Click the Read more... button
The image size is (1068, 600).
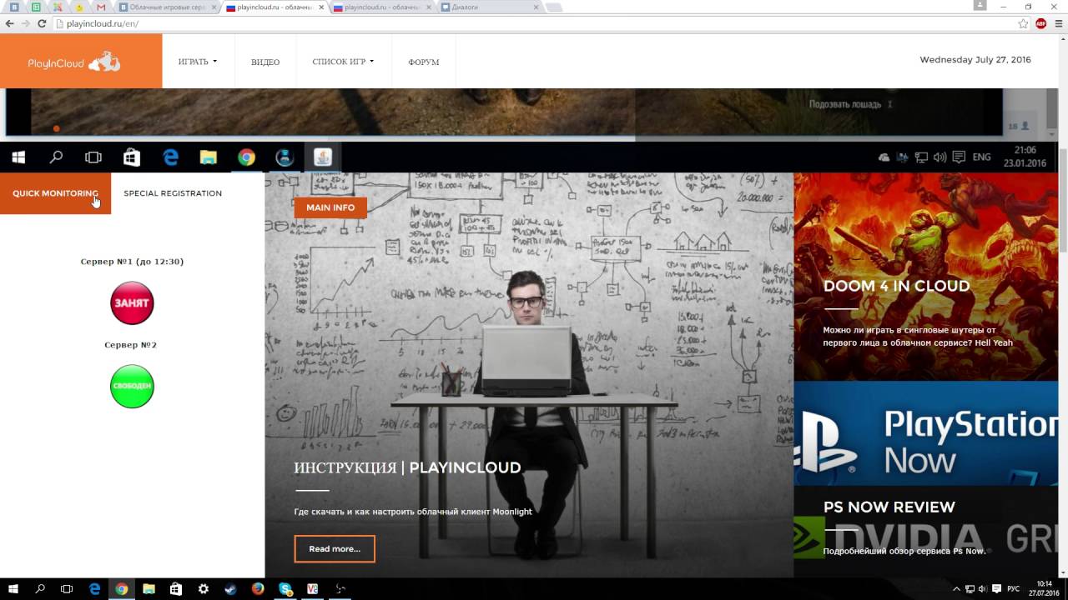tap(335, 549)
